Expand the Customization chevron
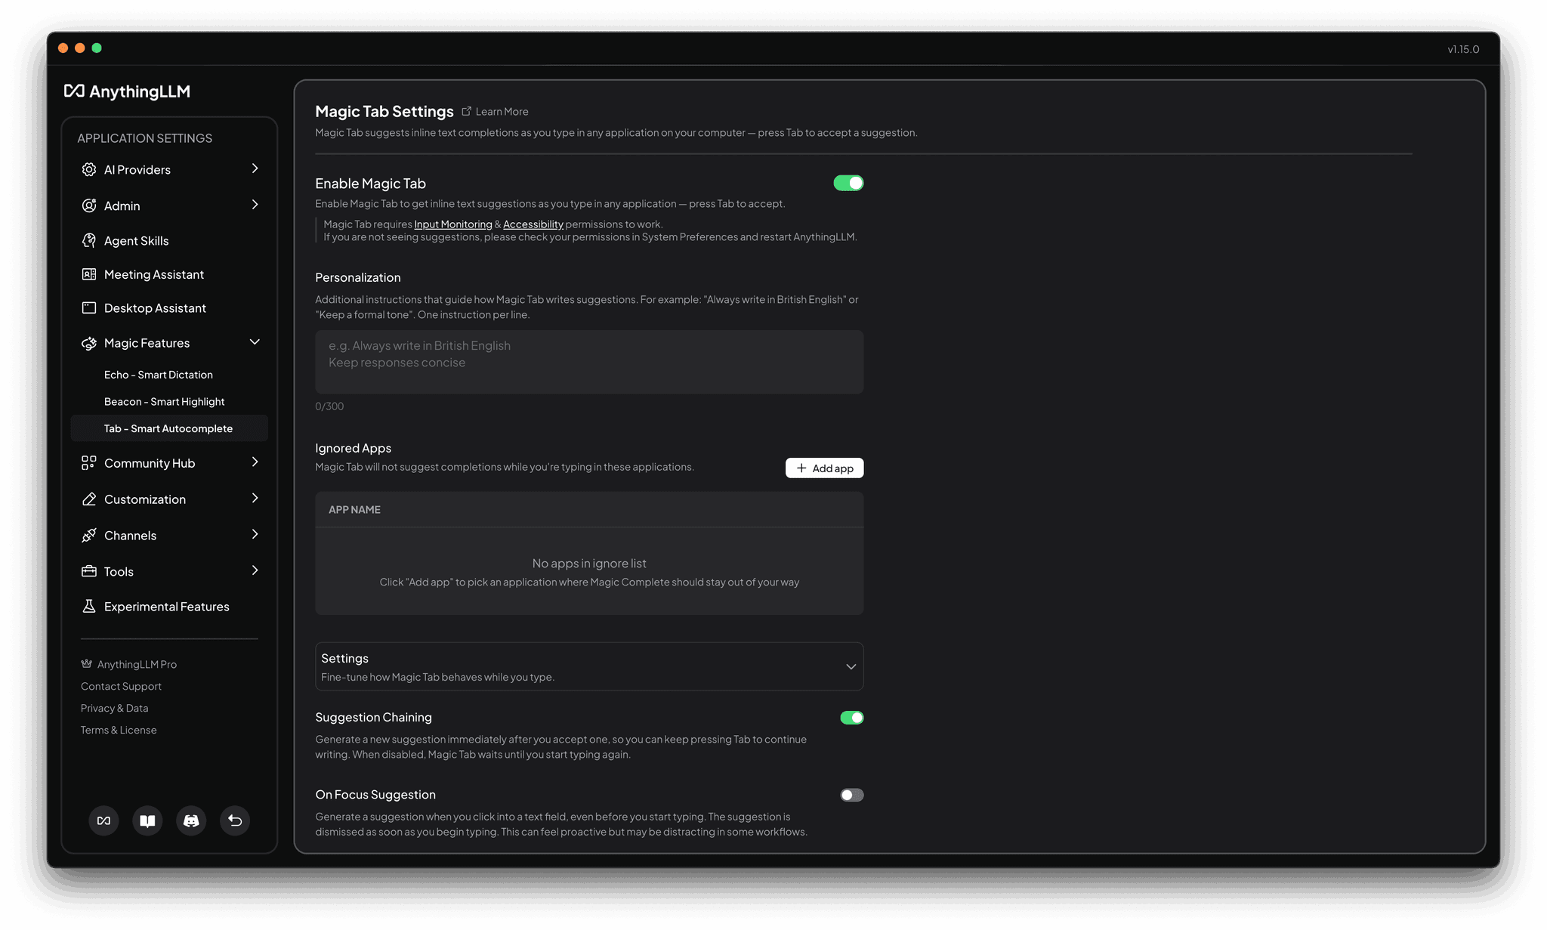This screenshot has height=930, width=1547. point(255,498)
